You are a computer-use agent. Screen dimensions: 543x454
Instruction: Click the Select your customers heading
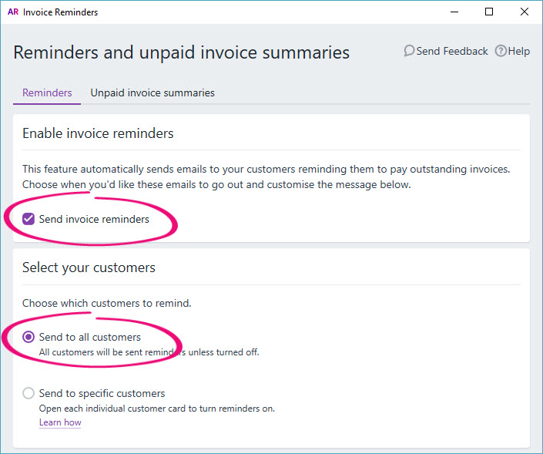(89, 267)
